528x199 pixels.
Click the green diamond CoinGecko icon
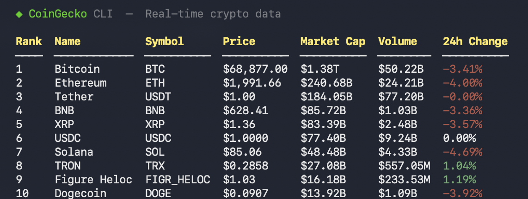(x=19, y=14)
